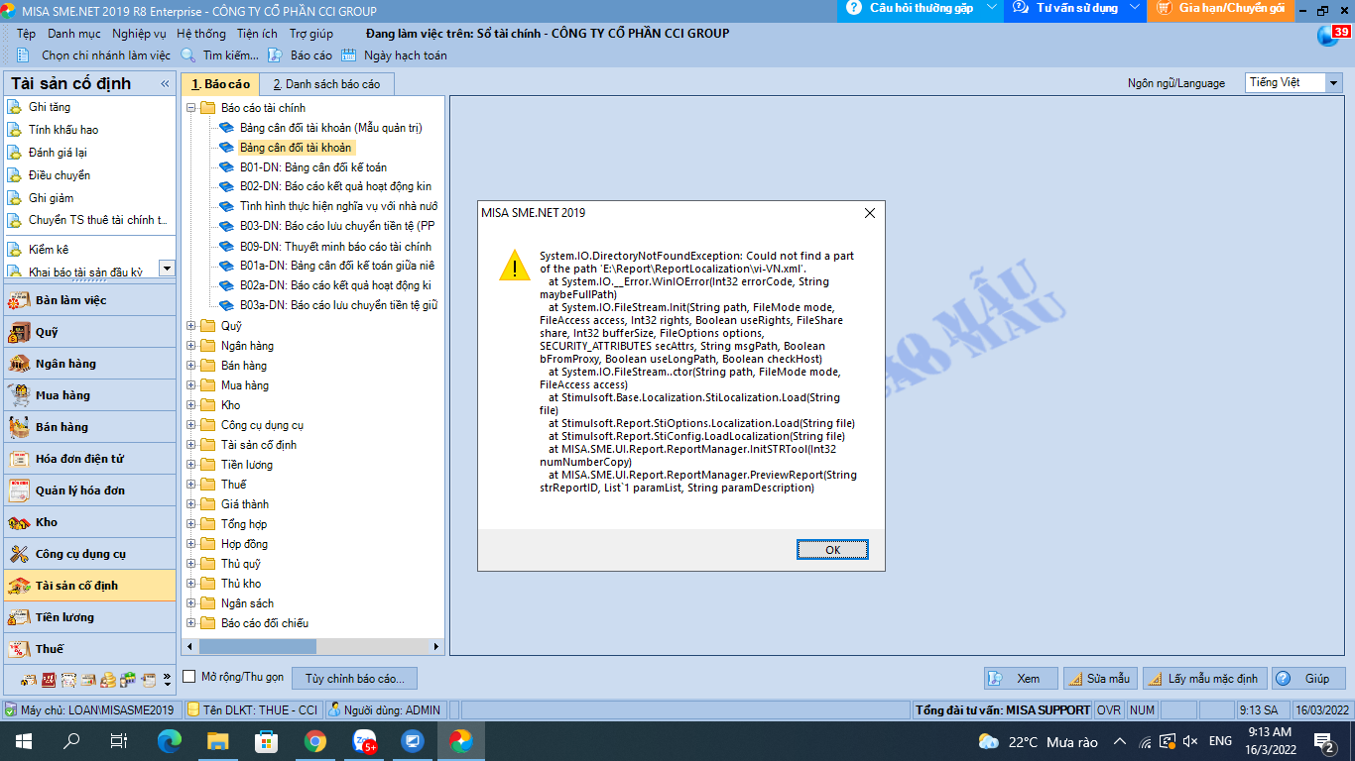Open the Mua hàng cart icon

[19, 395]
